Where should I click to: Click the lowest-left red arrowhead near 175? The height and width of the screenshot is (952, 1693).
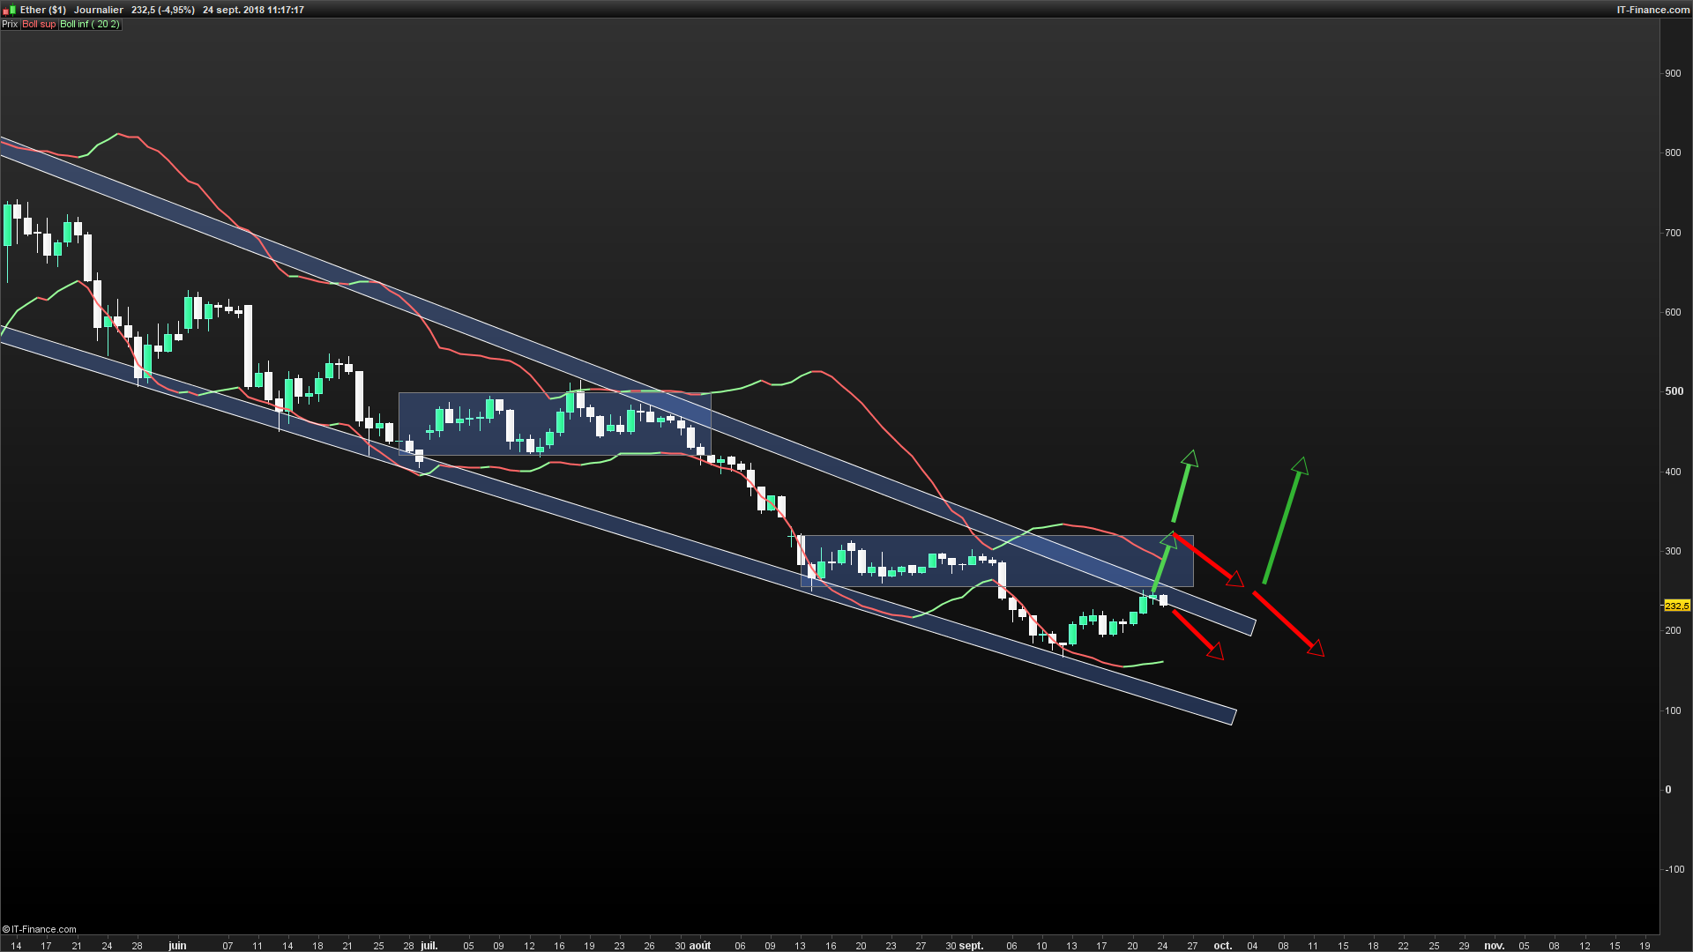pos(1216,651)
